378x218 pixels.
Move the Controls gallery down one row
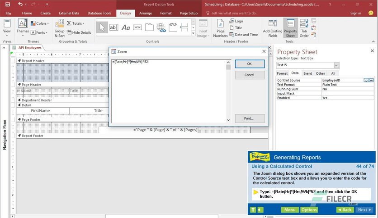pyautogui.click(x=193, y=27)
